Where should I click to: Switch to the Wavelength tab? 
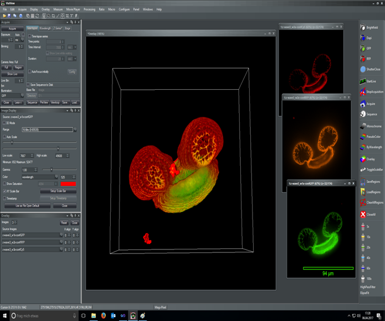[45, 28]
